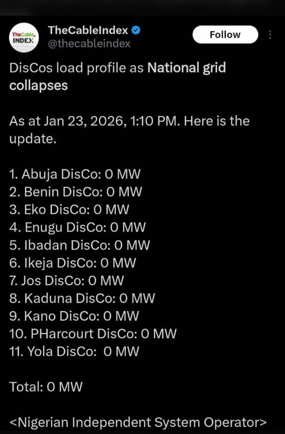
Task: Select the 'PHarcourt DisCo: 0 MW' text
Action: coord(92,334)
